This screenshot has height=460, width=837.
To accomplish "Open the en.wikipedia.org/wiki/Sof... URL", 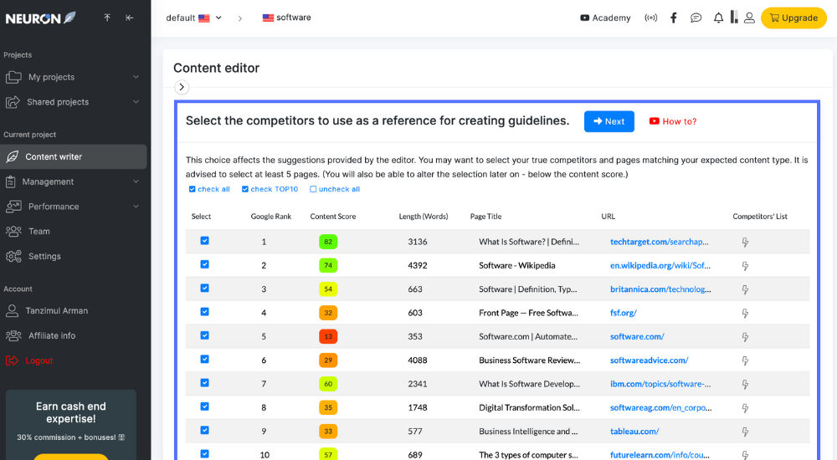I will coord(660,266).
